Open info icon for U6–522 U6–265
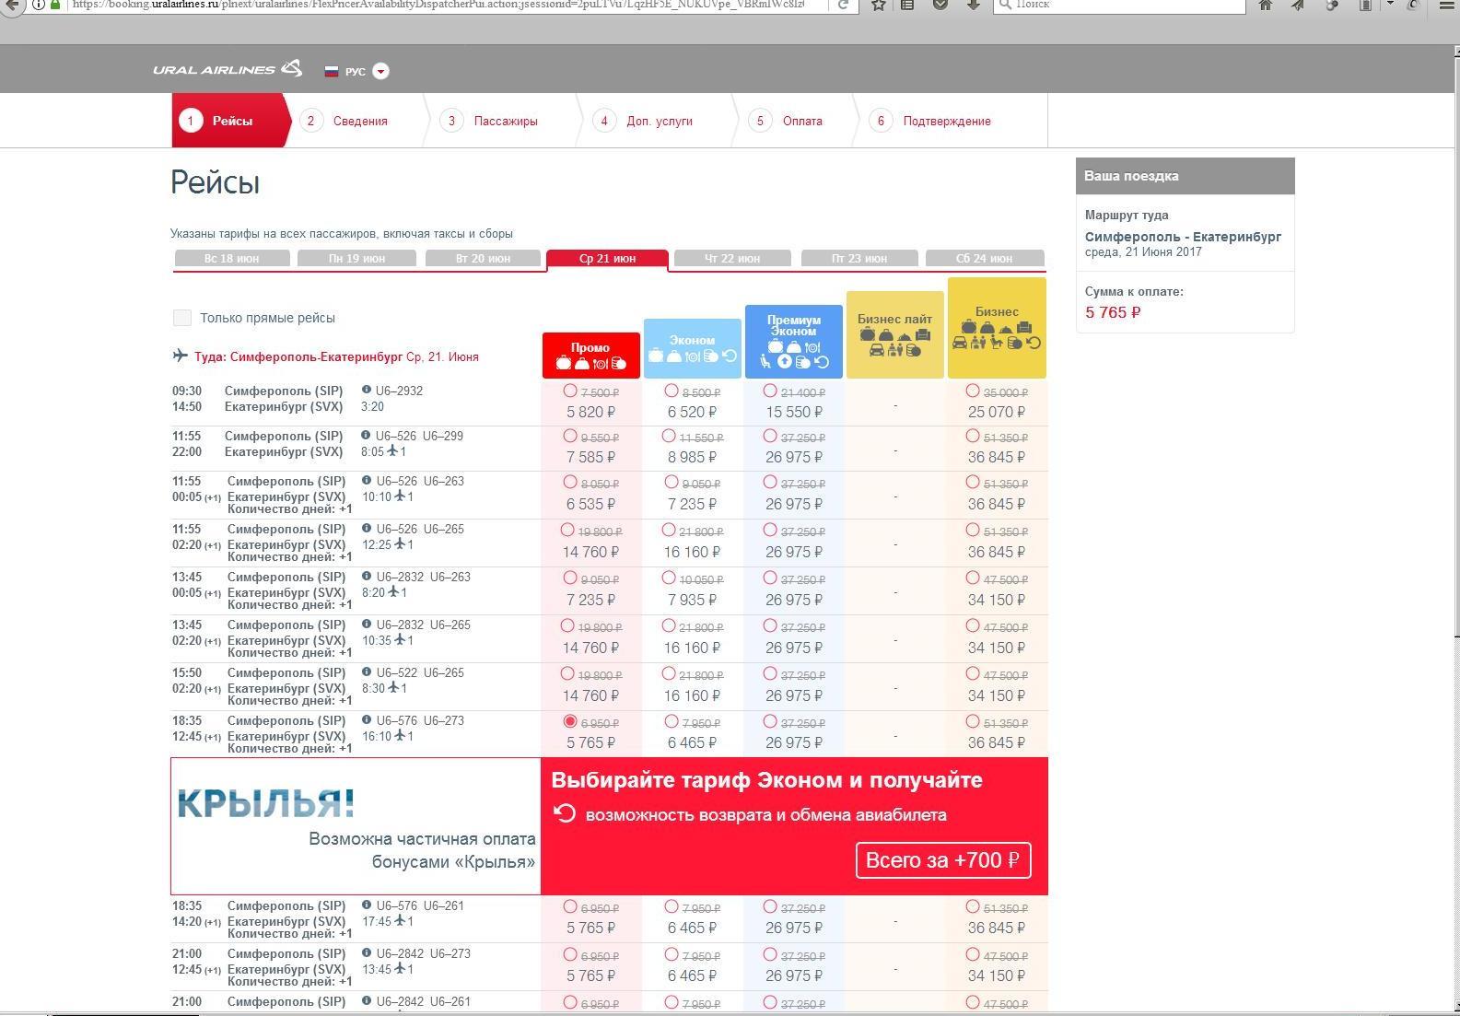The width and height of the screenshot is (1460, 1016). (x=367, y=672)
